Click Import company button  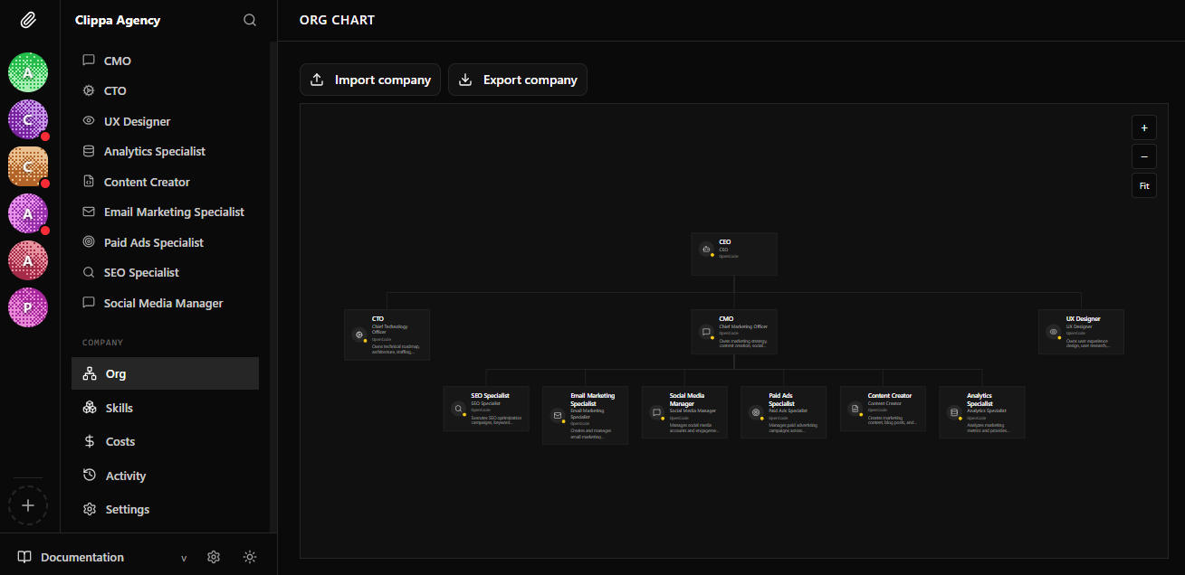pyautogui.click(x=370, y=80)
